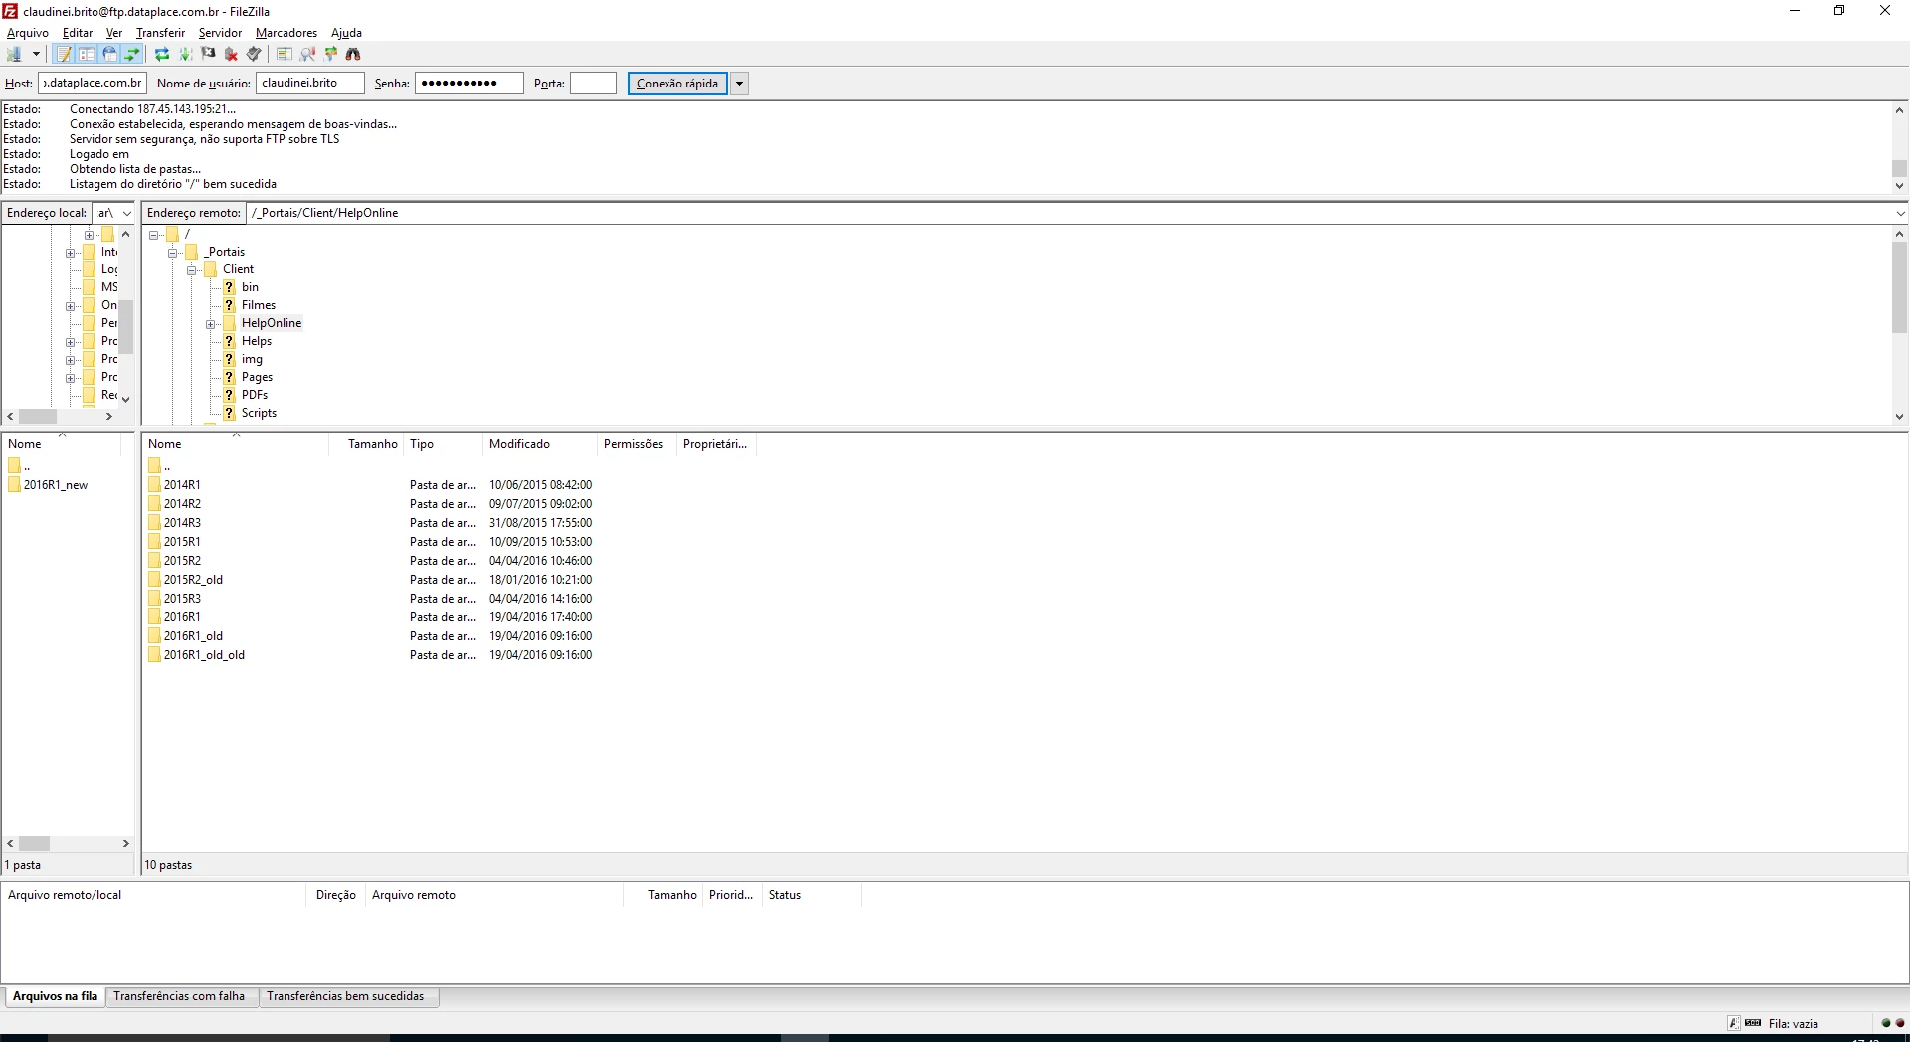Open the Site Manager icon

click(14, 54)
